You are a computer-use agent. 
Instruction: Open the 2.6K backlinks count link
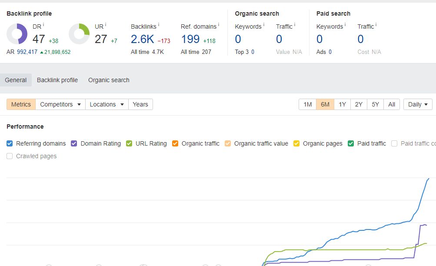click(143, 39)
